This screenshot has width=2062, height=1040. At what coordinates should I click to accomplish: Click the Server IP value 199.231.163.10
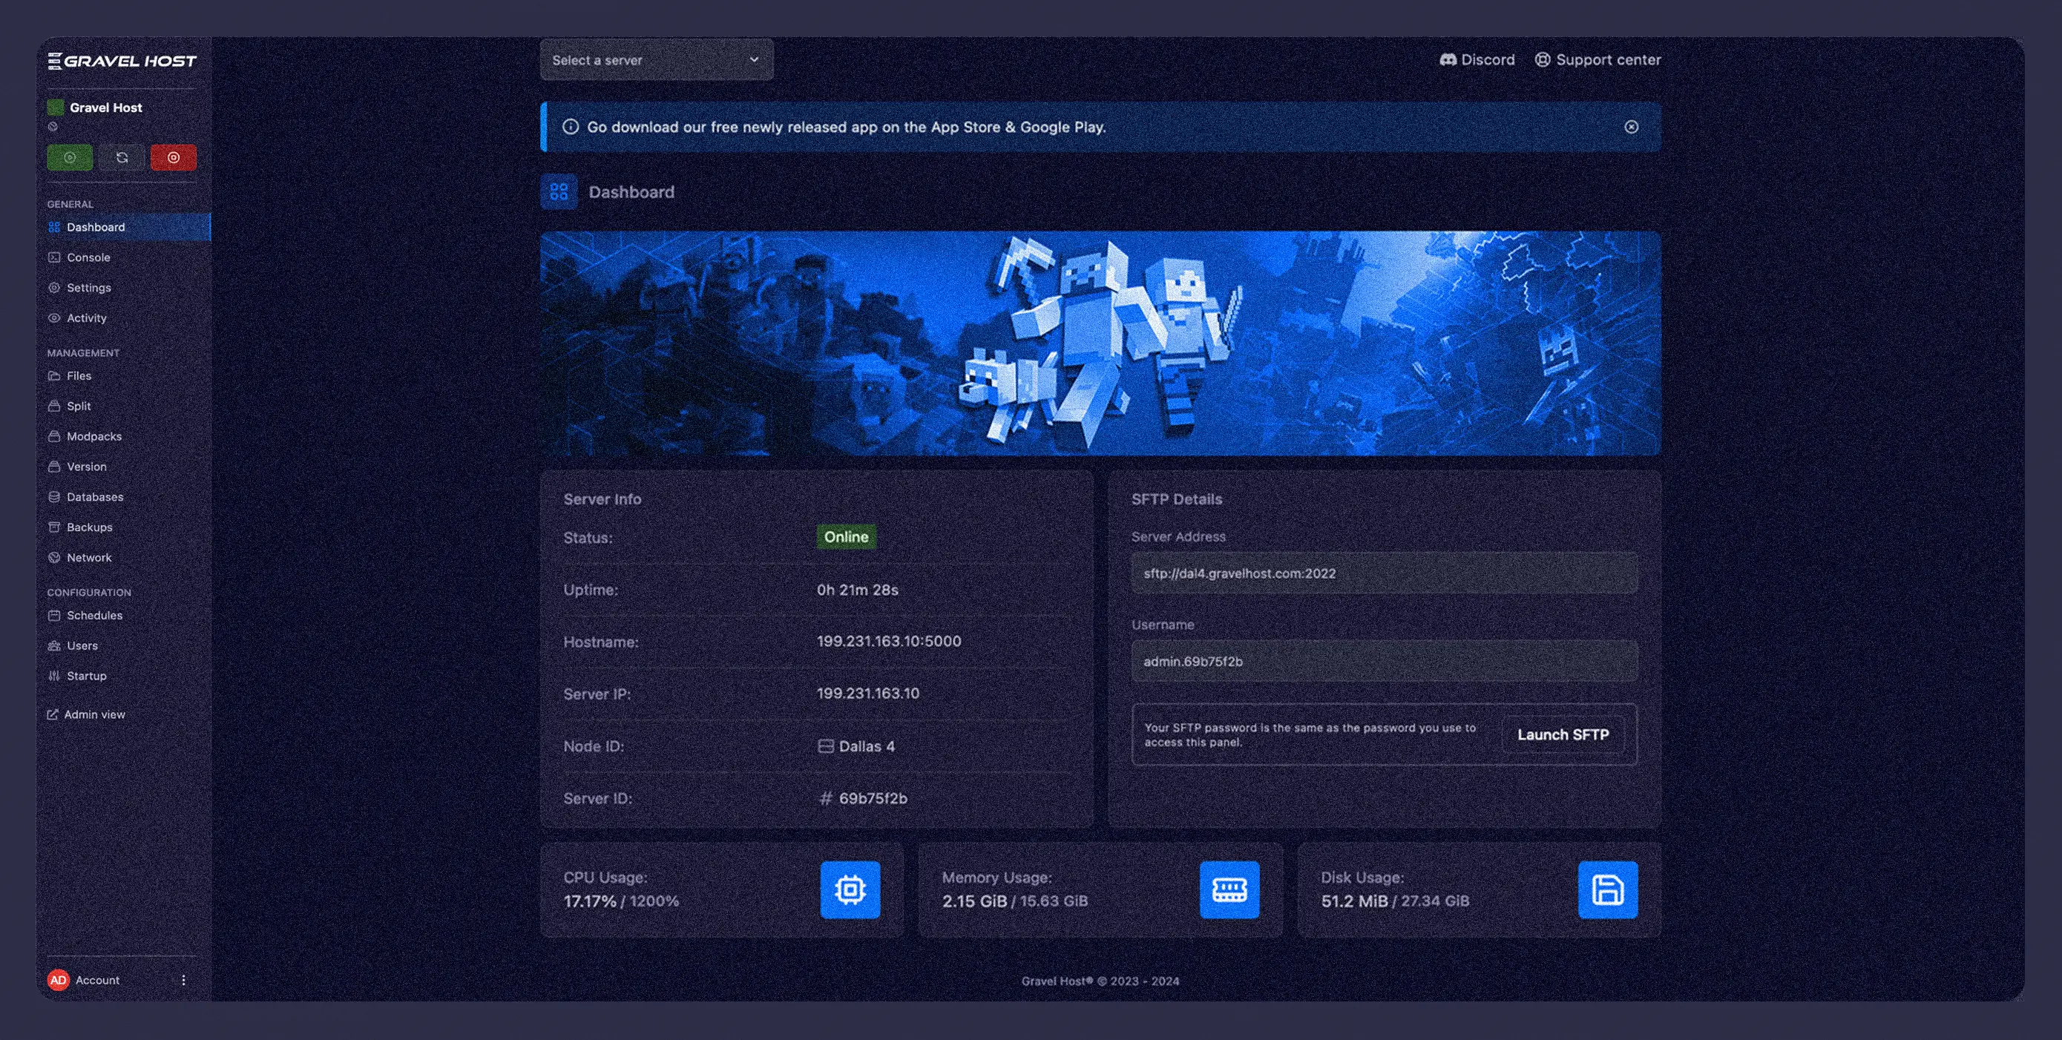click(x=867, y=694)
